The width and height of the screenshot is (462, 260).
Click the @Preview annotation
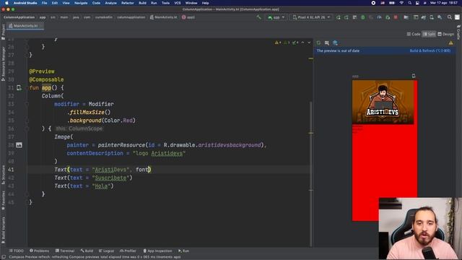coord(42,71)
